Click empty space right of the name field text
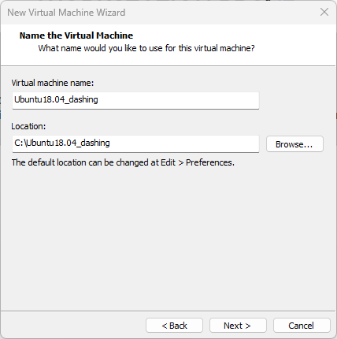This screenshot has width=337, height=339. tap(179, 100)
